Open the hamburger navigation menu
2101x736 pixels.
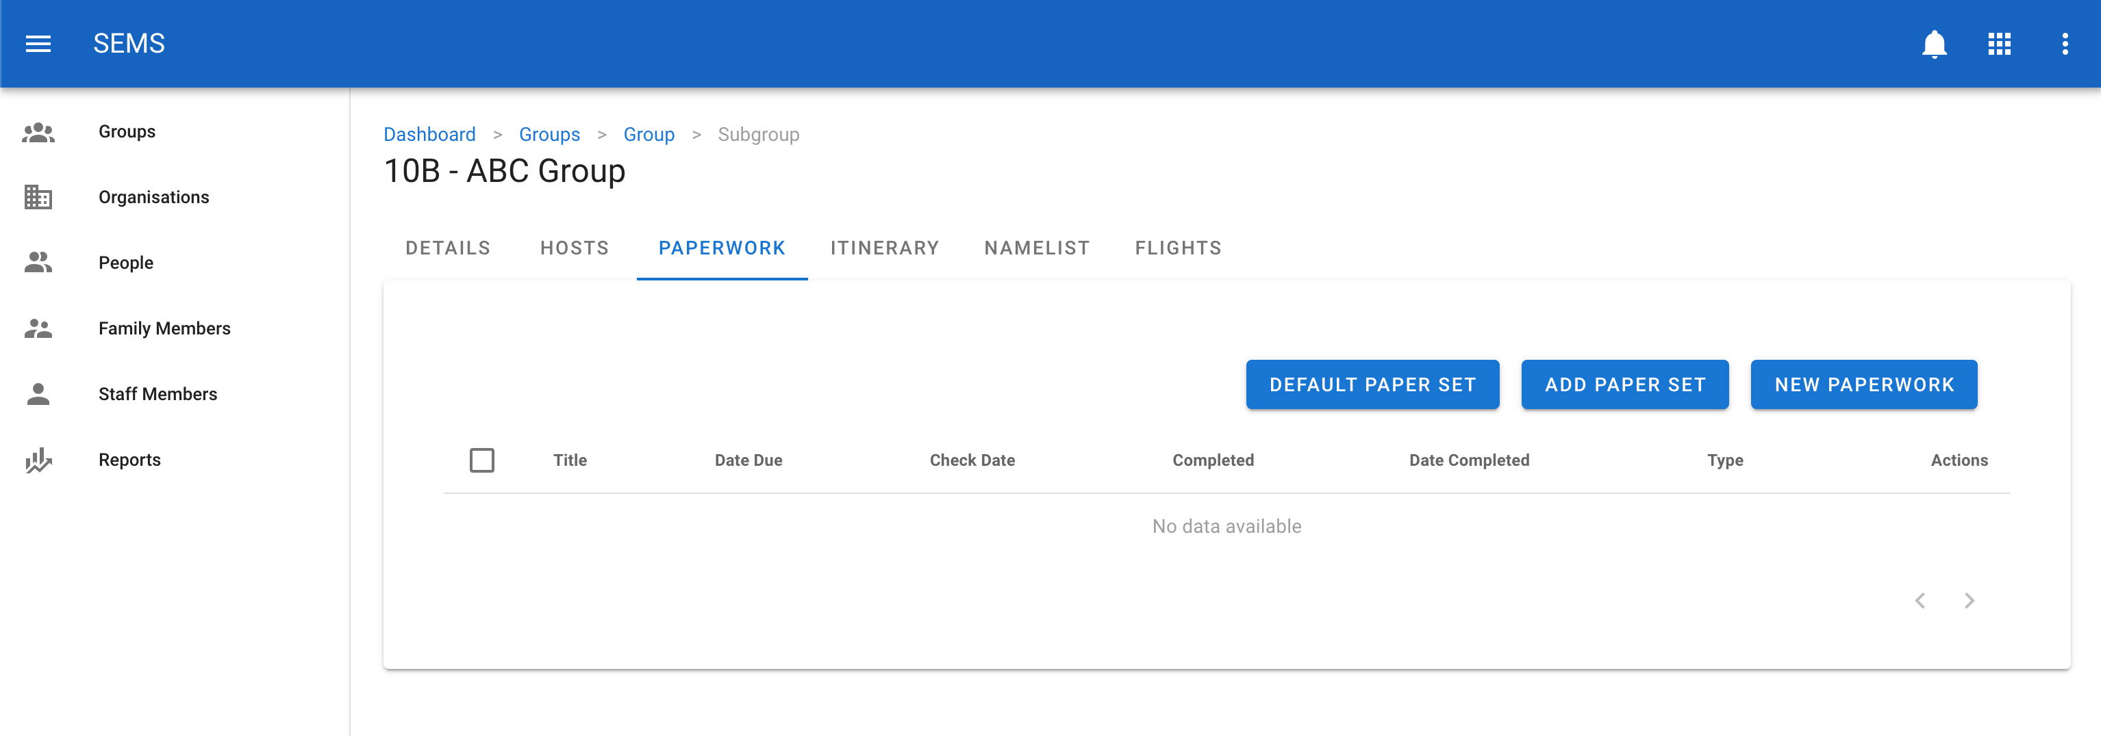pyautogui.click(x=38, y=43)
